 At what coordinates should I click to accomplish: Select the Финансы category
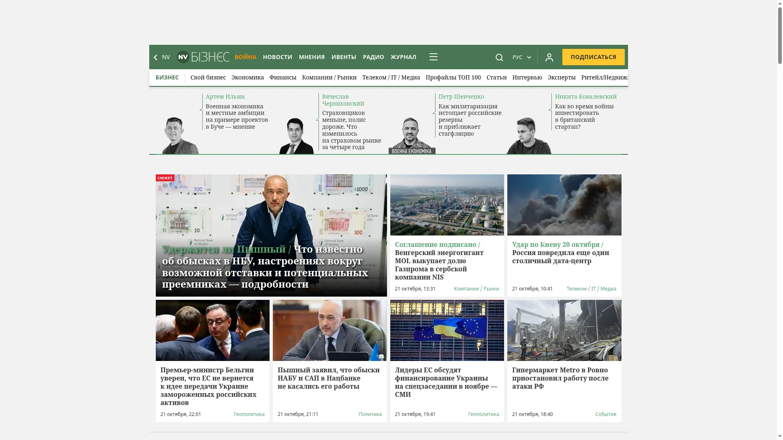[x=283, y=77]
